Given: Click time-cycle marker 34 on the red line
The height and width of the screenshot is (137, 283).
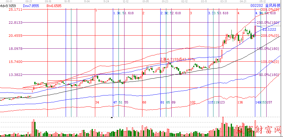Looking at the screenshot, I should 97,102.
